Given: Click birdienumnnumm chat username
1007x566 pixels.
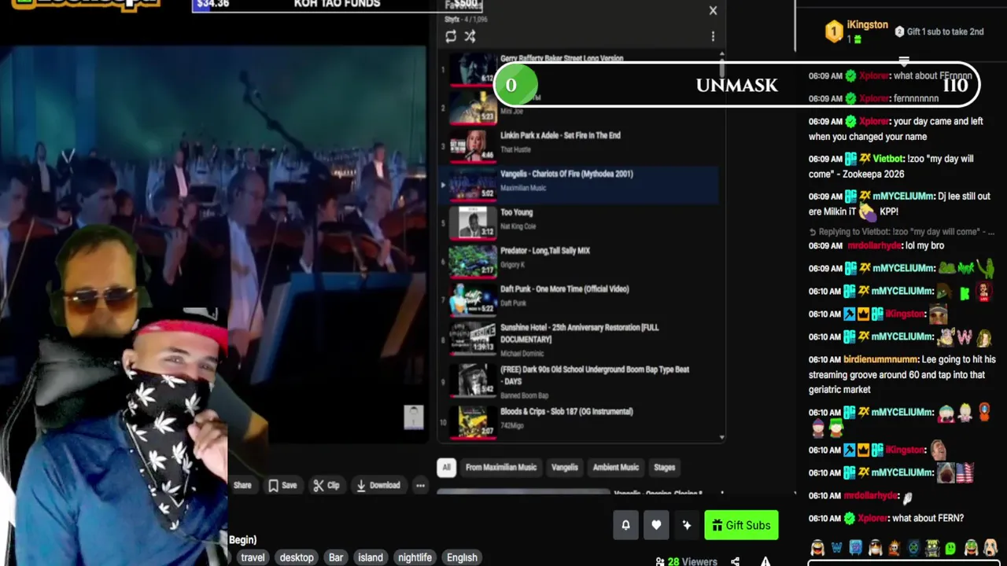Looking at the screenshot, I should (x=880, y=359).
